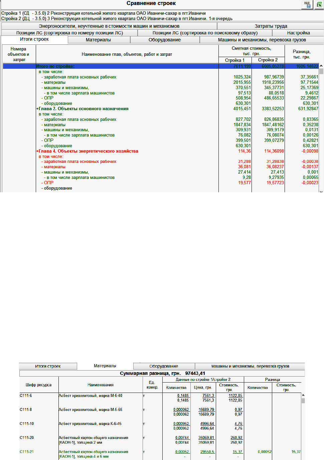Click the Наименования column header
324x460 pixels.
click(x=101, y=385)
